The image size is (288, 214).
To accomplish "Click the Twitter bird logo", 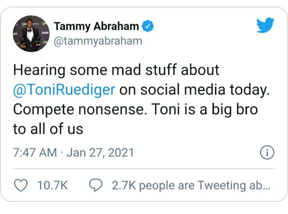I will click(265, 26).
